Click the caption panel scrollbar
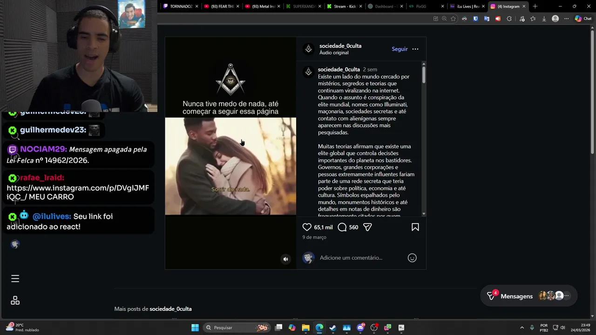The width and height of the screenshot is (596, 335). click(x=424, y=75)
